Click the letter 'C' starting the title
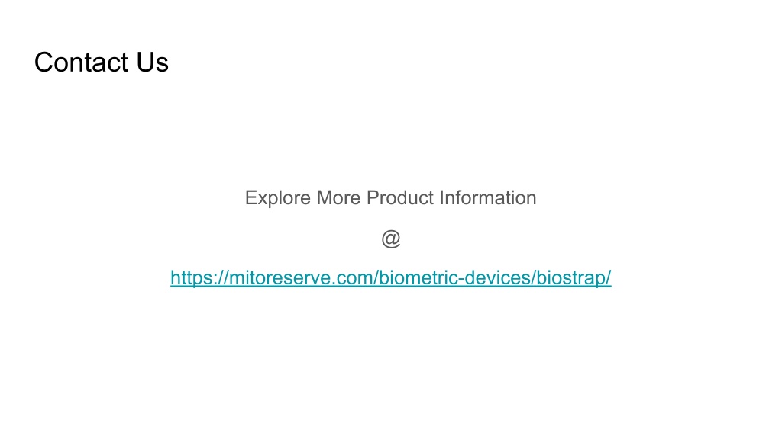Image resolution: width=782 pixels, height=439 pixels. coord(43,62)
